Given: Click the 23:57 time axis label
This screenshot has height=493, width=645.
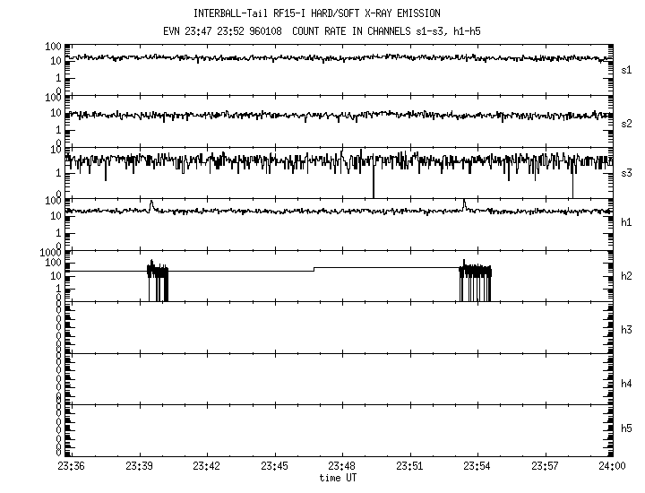Looking at the screenshot, I should (545, 467).
